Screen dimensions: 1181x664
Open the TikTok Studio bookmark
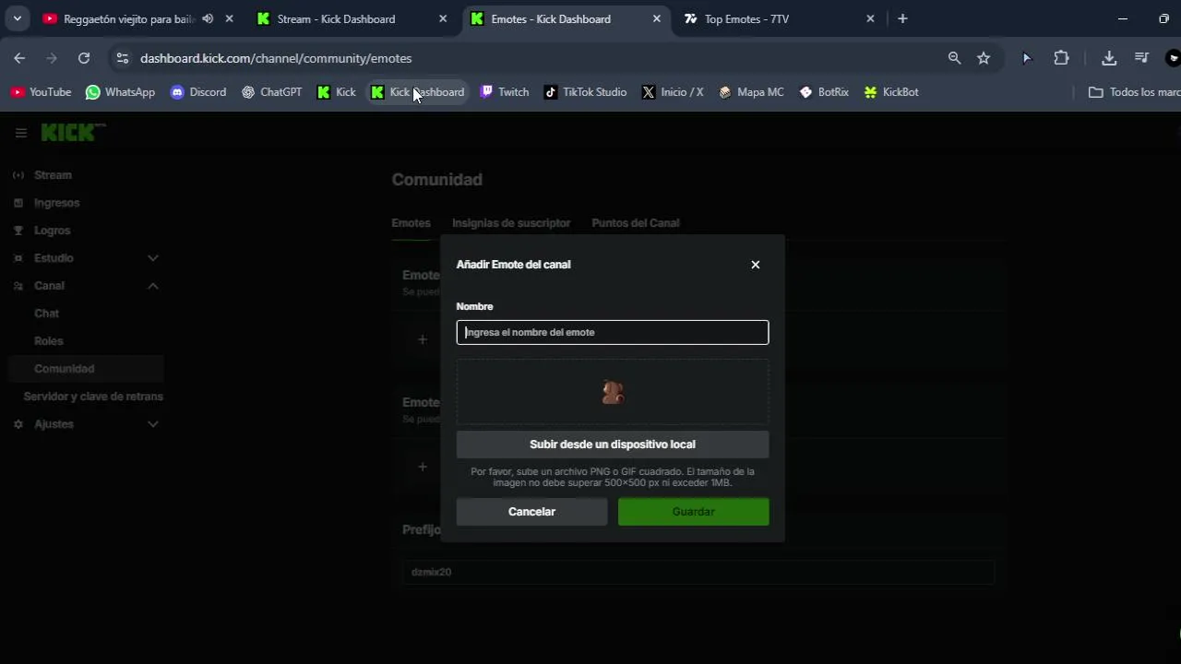click(x=585, y=92)
